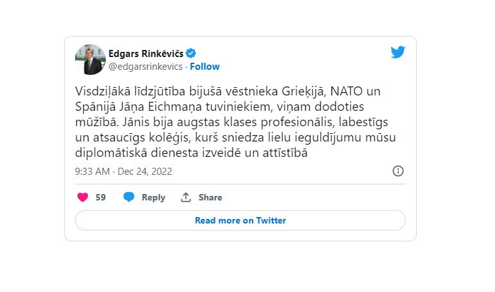Click the Dec 24, 2022 date
Image resolution: width=495 pixels, height=292 pixels.
[x=145, y=172]
